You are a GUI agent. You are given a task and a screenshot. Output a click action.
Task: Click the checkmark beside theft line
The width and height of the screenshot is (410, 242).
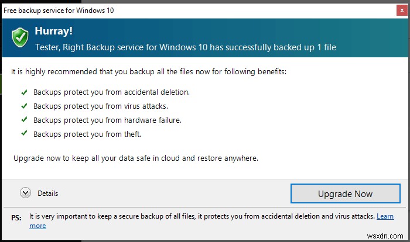(24, 134)
